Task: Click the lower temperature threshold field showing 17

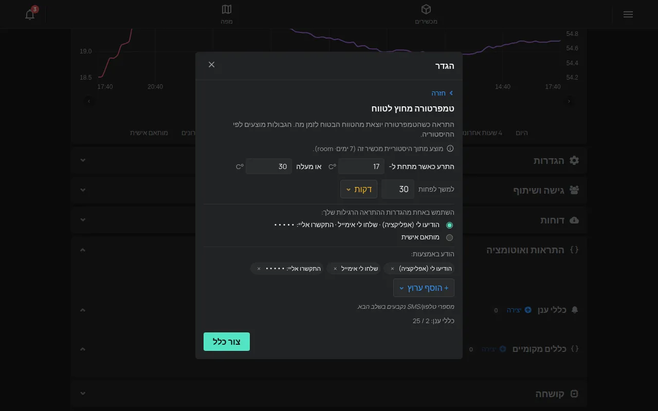Action: pos(361,166)
